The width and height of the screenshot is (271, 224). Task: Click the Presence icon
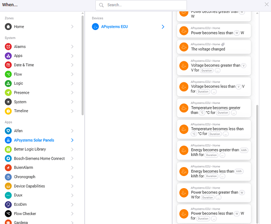pyautogui.click(x=8, y=93)
